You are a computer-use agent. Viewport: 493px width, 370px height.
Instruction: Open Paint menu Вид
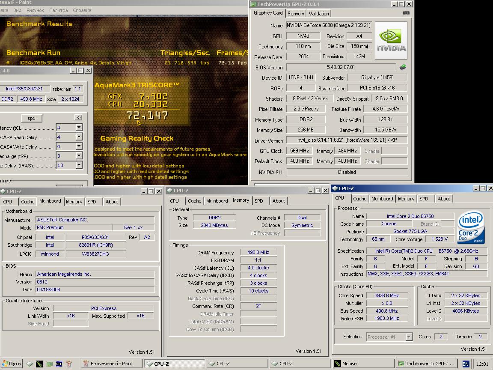(17, 10)
